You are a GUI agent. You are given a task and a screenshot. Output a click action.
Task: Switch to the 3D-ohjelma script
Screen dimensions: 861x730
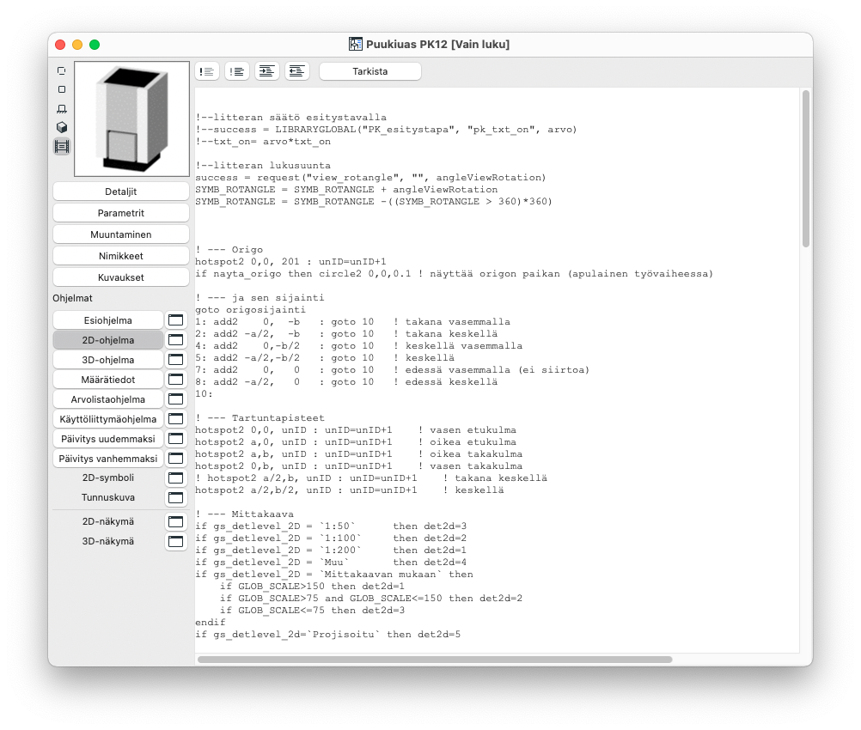click(x=108, y=360)
